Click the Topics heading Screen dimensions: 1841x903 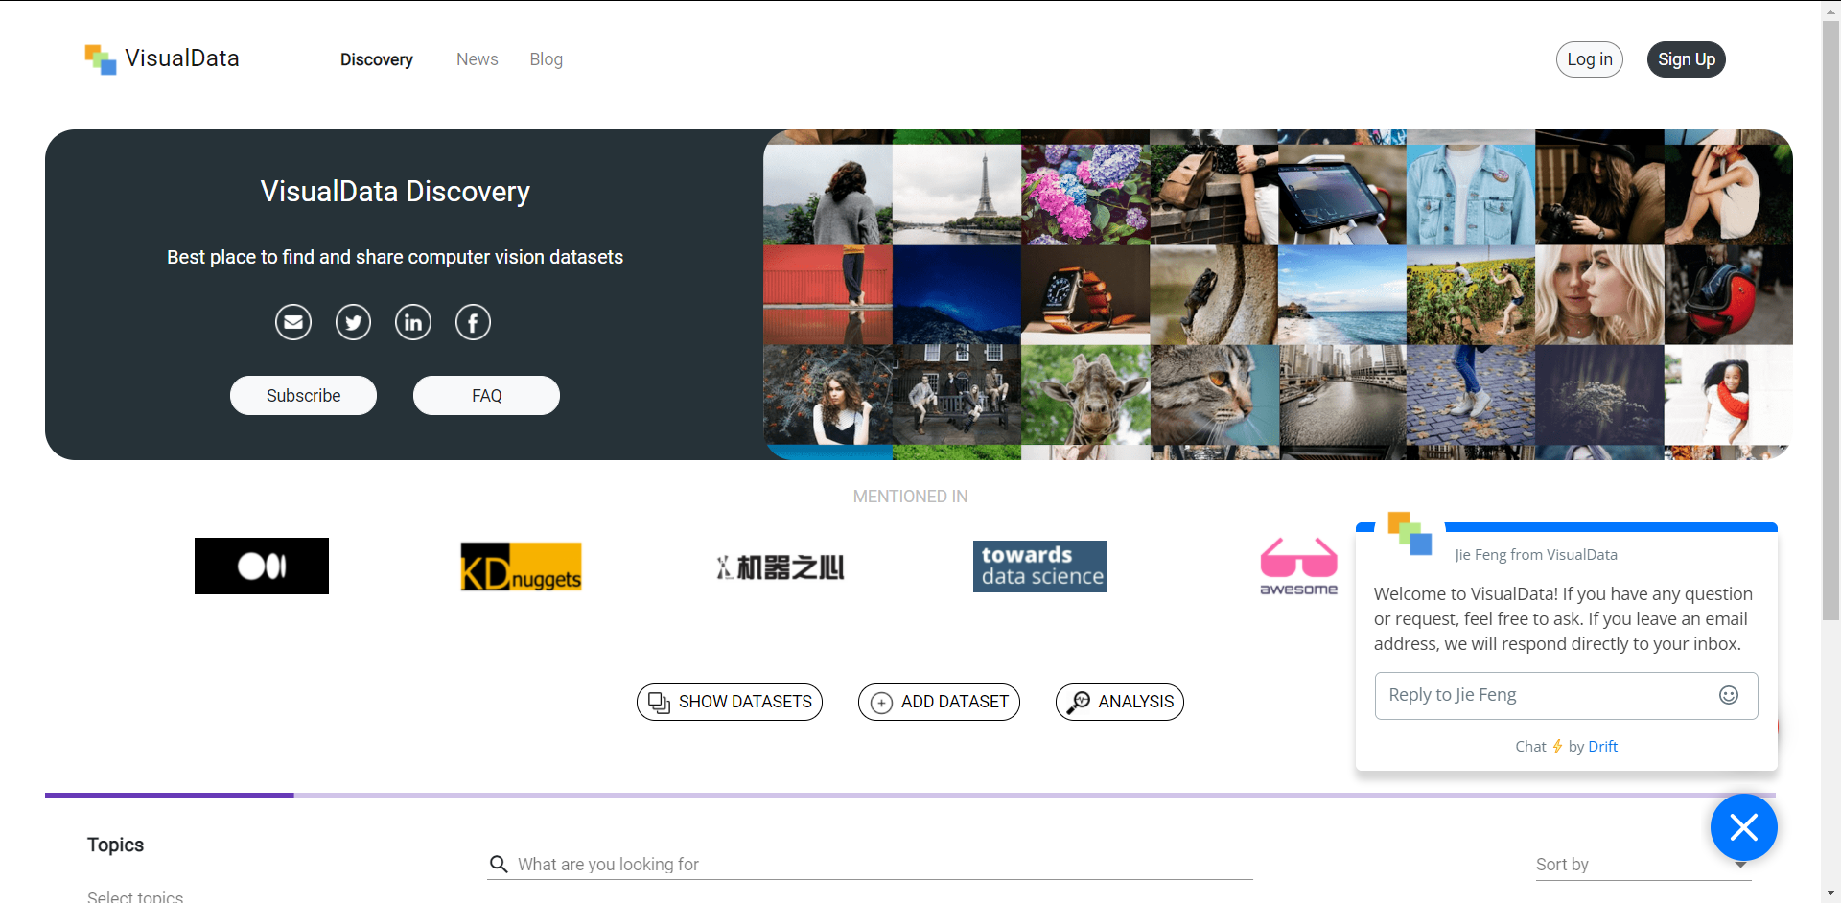[x=115, y=845]
